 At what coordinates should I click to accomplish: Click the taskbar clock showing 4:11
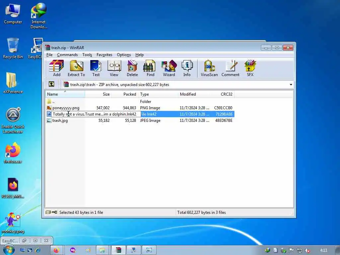point(323,250)
